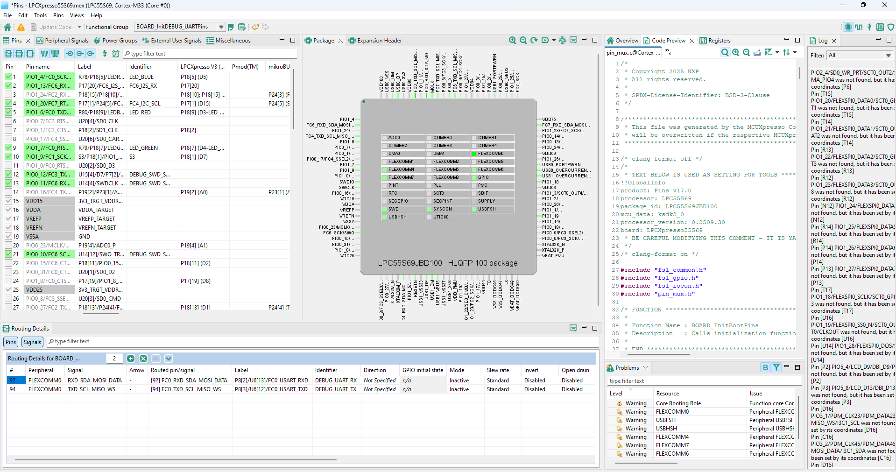This screenshot has height=472, width=896.
Task: Zoom in on the Package view
Action: pyautogui.click(x=513, y=41)
